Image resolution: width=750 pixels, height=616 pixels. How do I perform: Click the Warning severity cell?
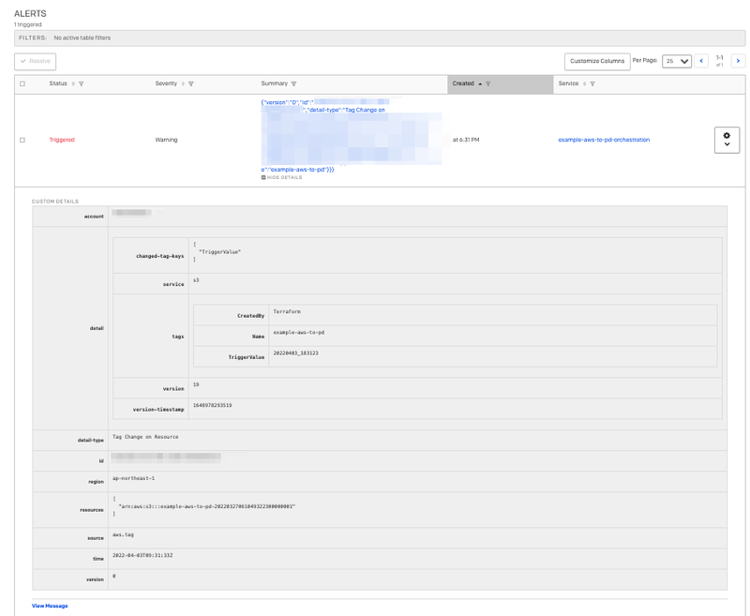coord(166,140)
